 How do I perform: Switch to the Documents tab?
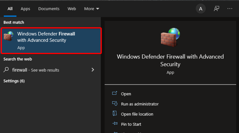[49, 9]
